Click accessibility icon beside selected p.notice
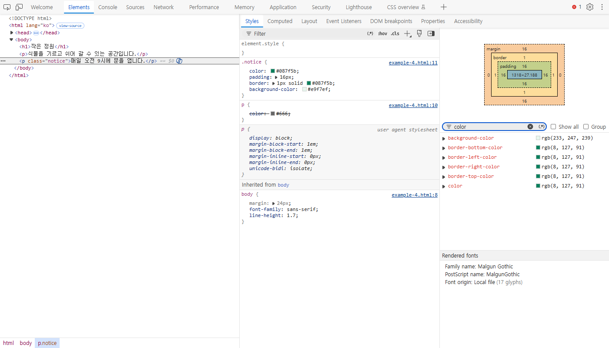The height and width of the screenshot is (348, 609). coord(179,61)
